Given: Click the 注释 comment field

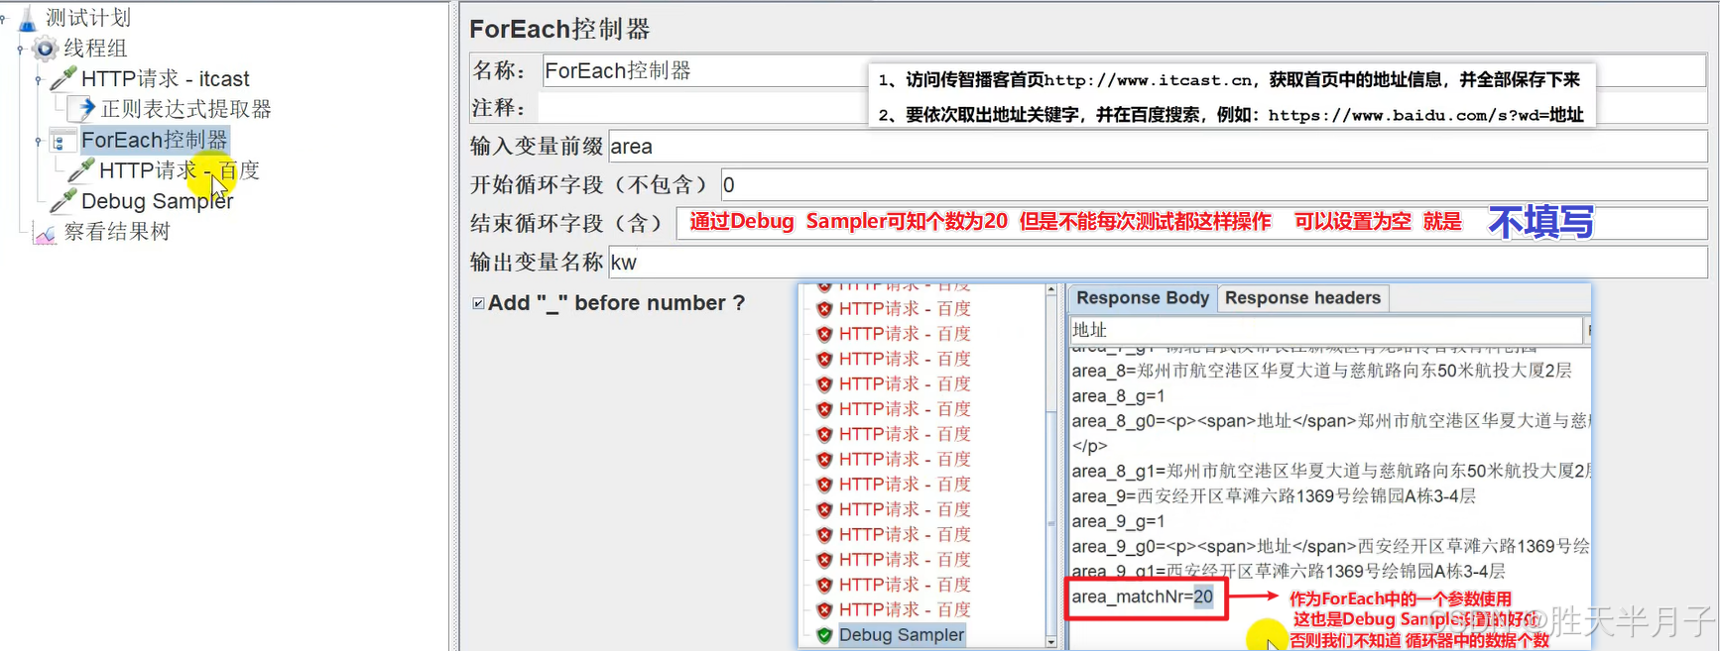Looking at the screenshot, I should point(1124,107).
